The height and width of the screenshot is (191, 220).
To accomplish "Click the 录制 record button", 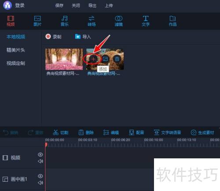I will [53, 37].
